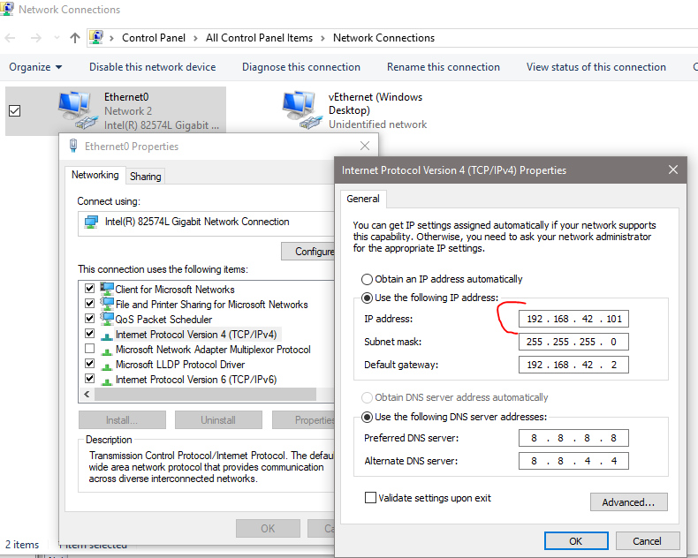The width and height of the screenshot is (698, 558).
Task: Switch to the Networking tab
Action: pyautogui.click(x=95, y=175)
